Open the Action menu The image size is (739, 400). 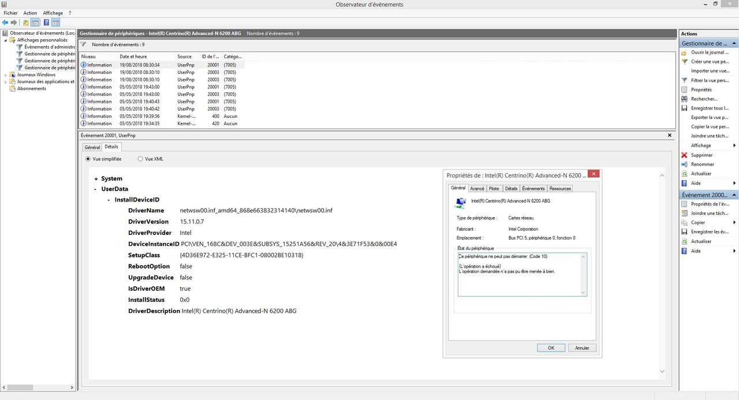(30, 13)
